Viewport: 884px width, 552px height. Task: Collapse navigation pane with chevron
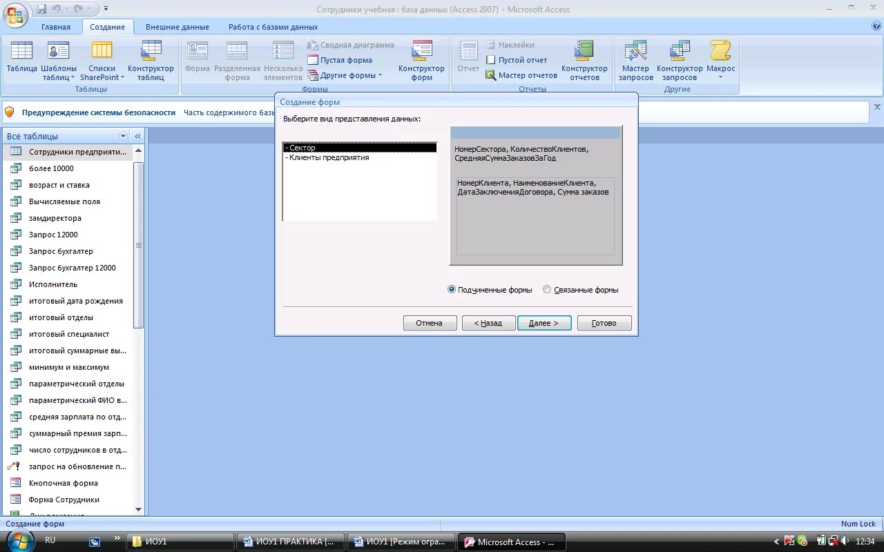[x=137, y=136]
